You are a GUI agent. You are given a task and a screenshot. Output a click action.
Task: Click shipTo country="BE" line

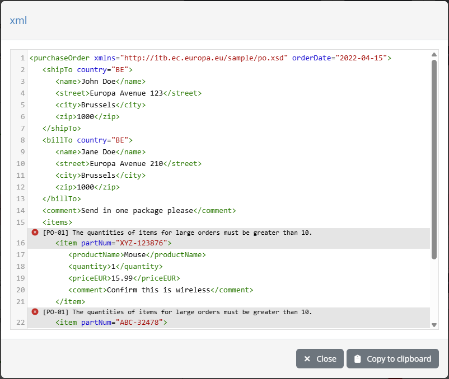click(x=87, y=70)
